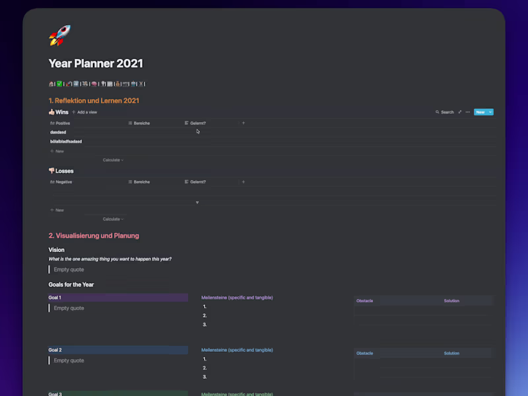The image size is (528, 396).
Task: Open the dasdasd row in Wins
Action: coord(58,133)
